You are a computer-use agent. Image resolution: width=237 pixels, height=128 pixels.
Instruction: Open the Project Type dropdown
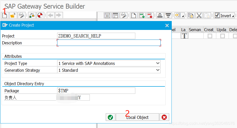click(158, 63)
